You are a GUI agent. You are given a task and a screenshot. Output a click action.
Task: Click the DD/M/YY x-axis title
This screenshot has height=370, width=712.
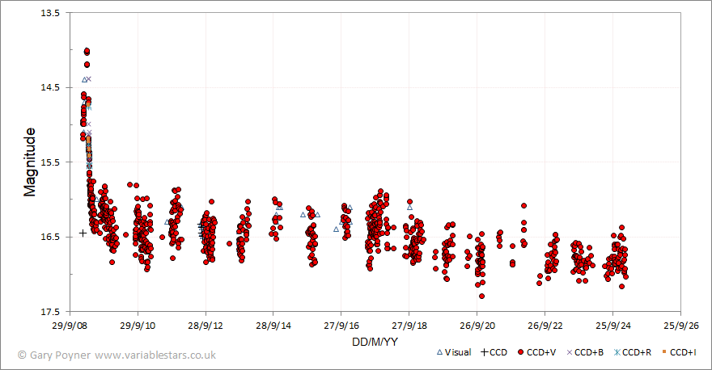tap(375, 342)
